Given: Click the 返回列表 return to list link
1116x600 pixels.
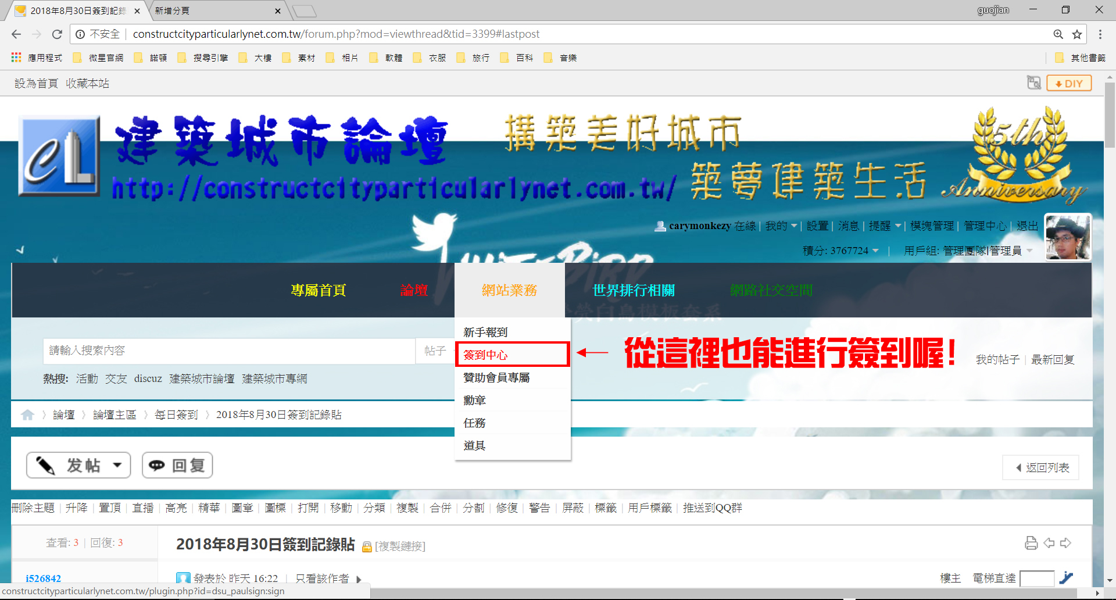Looking at the screenshot, I should pos(1041,467).
